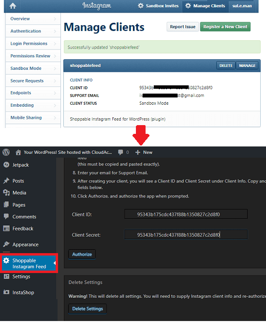This screenshot has width=266, height=322.
Task: Click MANAGE on shoppablefeed client
Action: coord(247,65)
